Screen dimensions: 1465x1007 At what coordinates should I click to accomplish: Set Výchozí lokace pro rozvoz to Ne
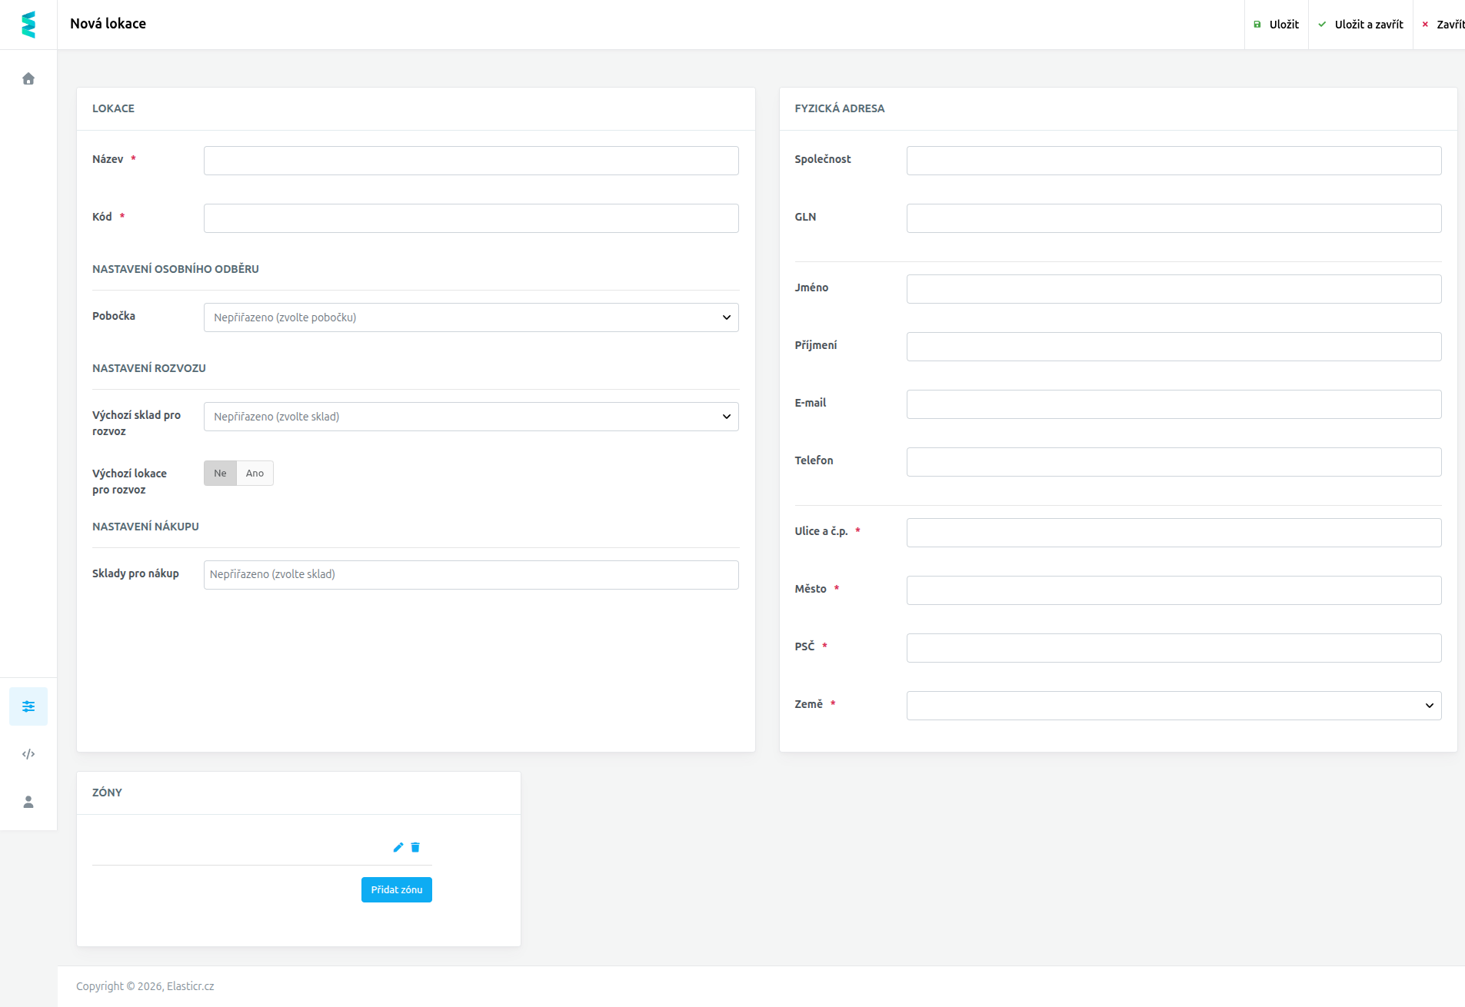[x=220, y=474]
